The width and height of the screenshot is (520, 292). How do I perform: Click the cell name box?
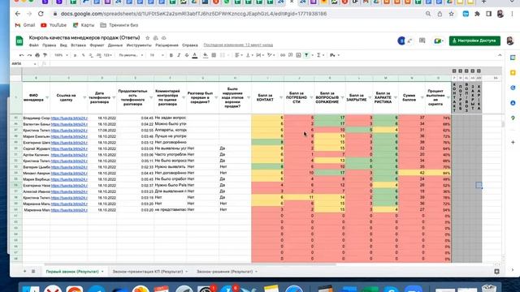(24, 63)
